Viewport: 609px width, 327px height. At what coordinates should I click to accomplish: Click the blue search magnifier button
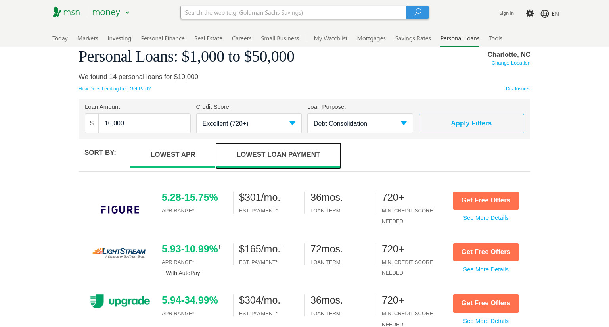(x=417, y=12)
